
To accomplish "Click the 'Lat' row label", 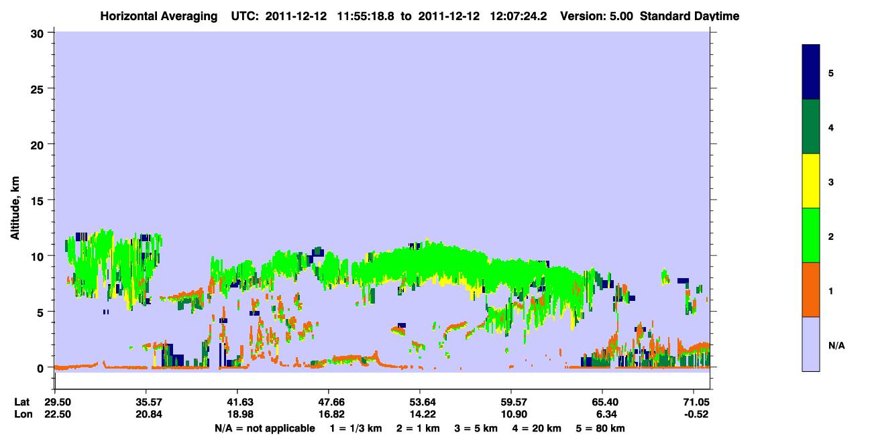I will [x=21, y=402].
